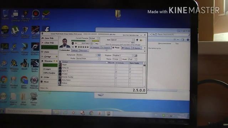Click the lightbulb icon next to Skill
This screenshot has width=228, height=128.
[x=137, y=40]
